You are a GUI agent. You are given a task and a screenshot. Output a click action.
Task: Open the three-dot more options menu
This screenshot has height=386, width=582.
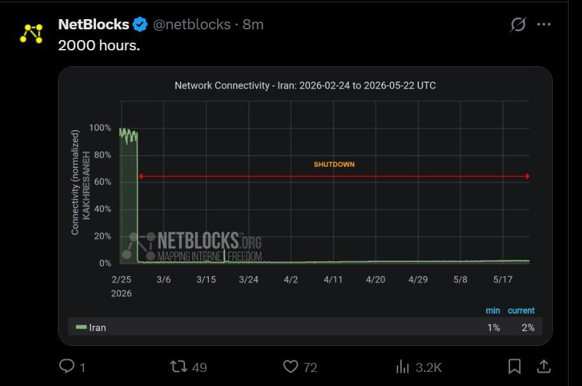544,25
